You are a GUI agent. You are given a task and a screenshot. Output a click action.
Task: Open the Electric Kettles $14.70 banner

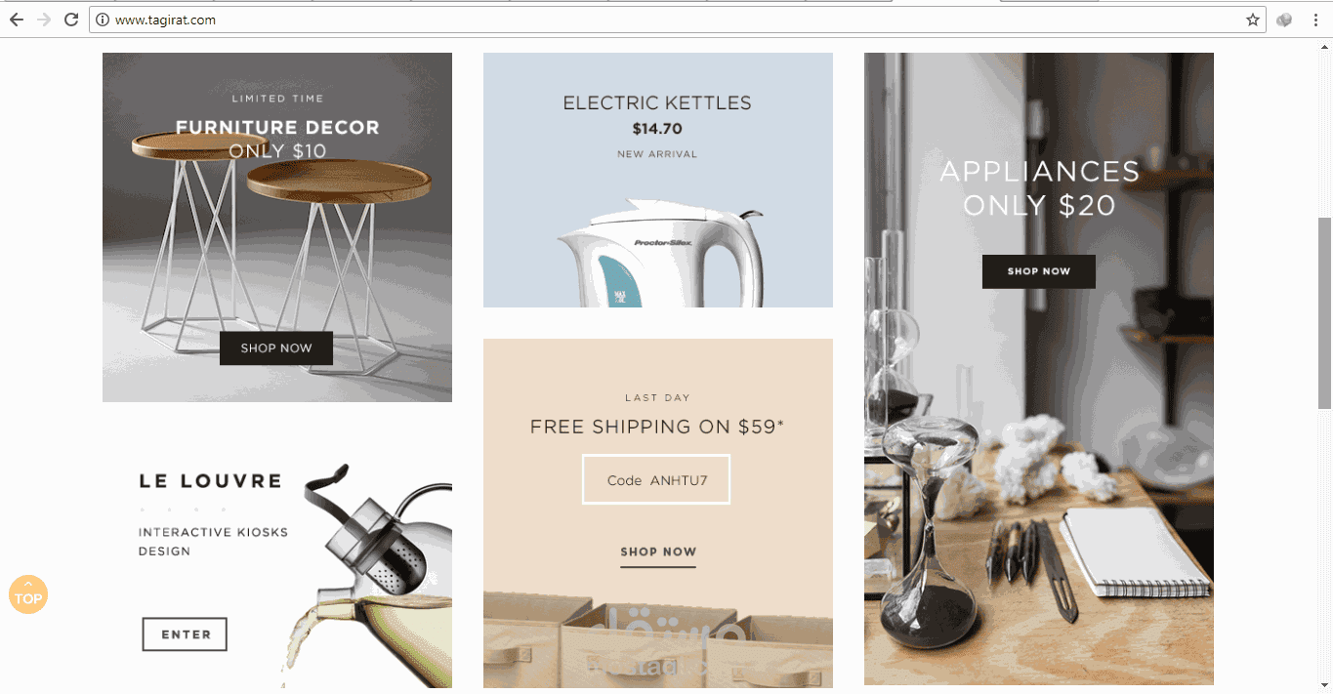point(658,181)
